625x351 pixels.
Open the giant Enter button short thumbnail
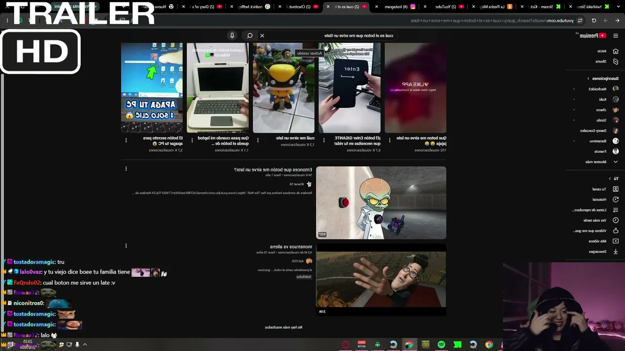point(350,88)
